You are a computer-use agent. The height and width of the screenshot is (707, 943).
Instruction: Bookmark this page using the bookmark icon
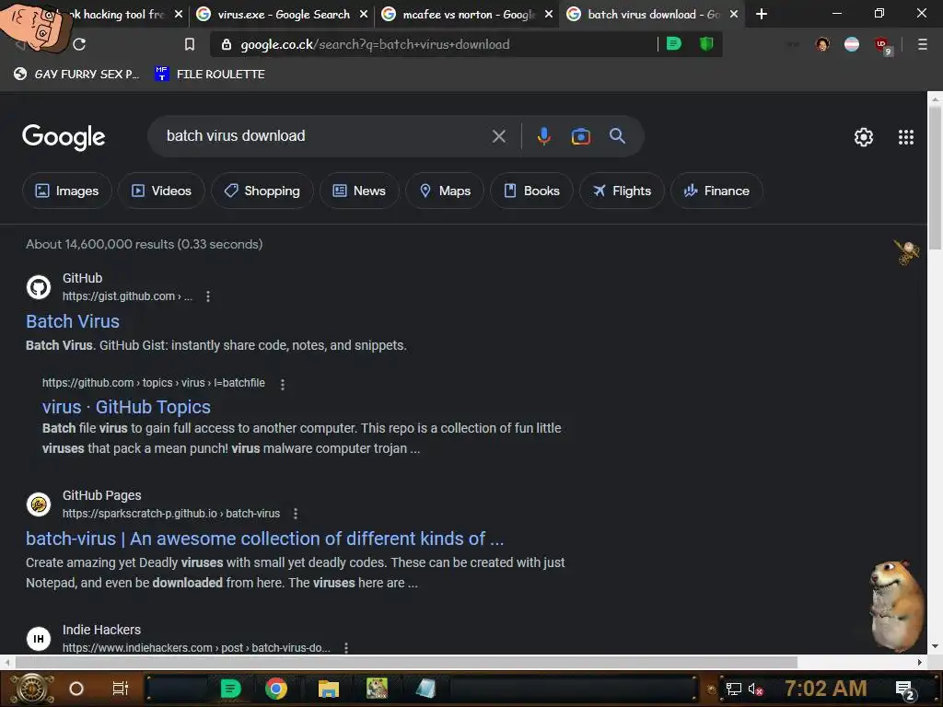click(190, 44)
